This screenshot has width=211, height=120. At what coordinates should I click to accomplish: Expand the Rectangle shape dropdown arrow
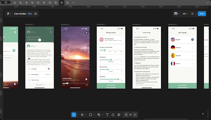[94, 115]
